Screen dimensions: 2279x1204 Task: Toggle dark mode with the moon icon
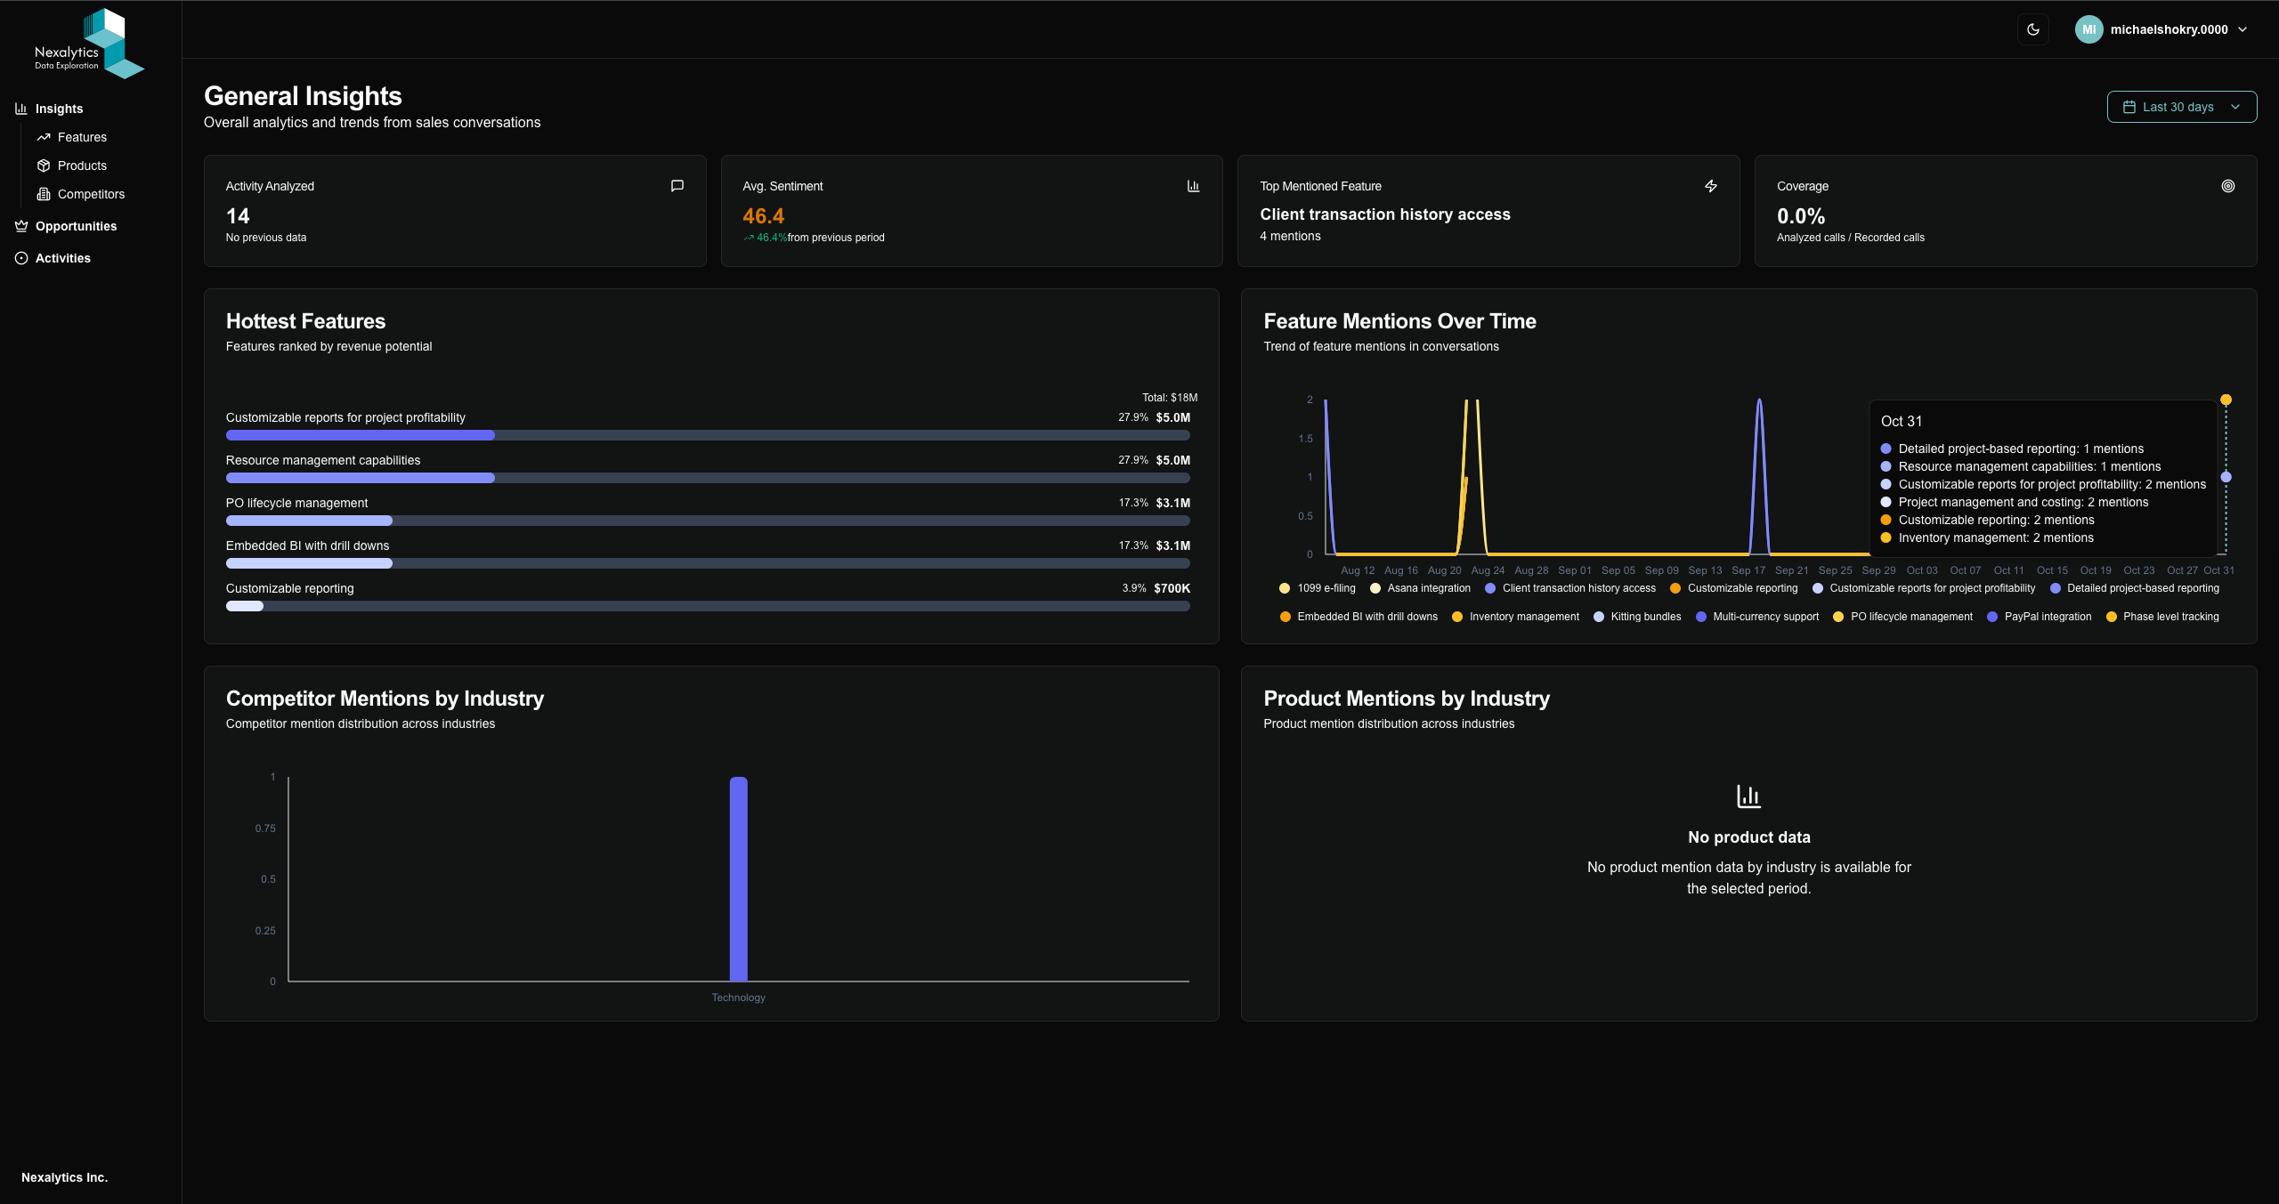2032,28
